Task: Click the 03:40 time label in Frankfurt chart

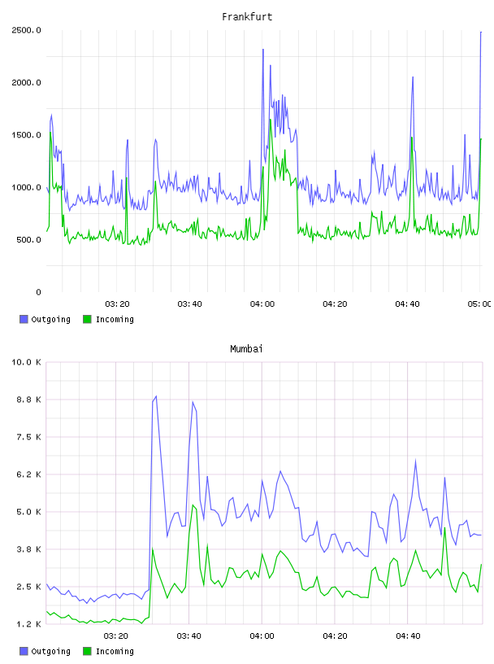Action: (189, 304)
